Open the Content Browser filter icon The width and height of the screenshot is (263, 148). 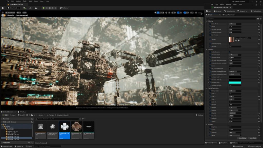click(83, 119)
